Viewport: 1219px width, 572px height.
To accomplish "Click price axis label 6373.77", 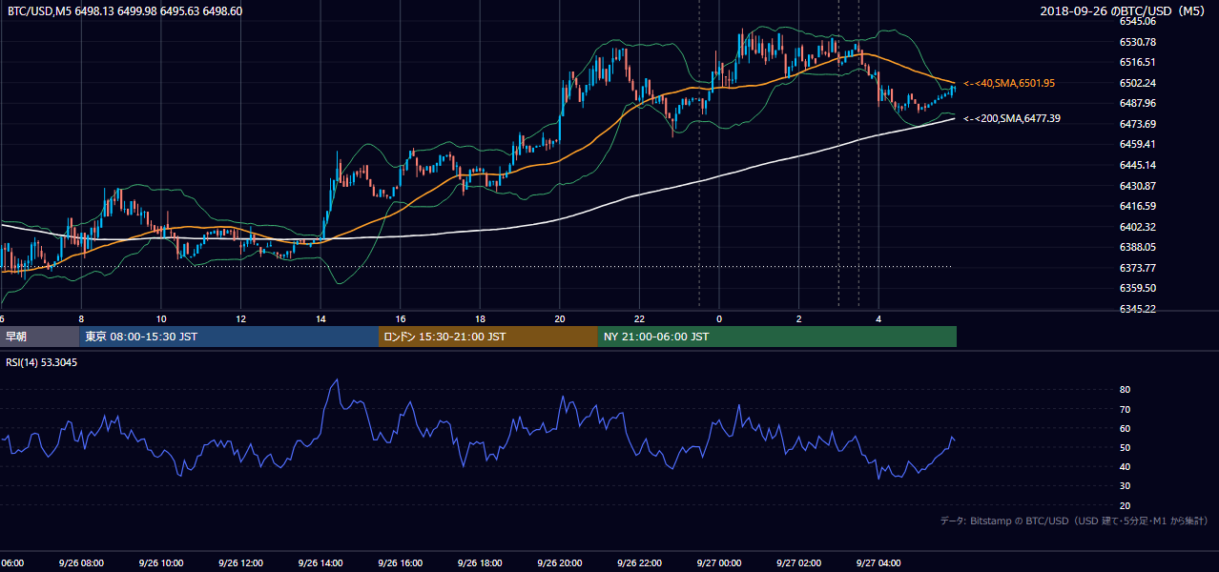I will click(1138, 268).
